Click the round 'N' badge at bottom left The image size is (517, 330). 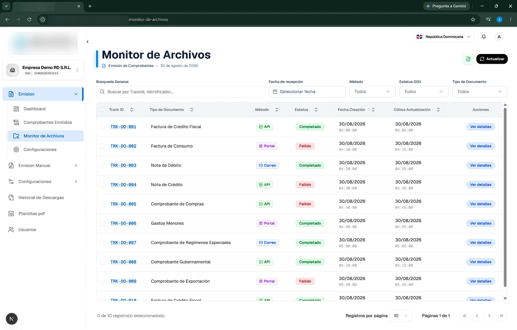pyautogui.click(x=12, y=319)
